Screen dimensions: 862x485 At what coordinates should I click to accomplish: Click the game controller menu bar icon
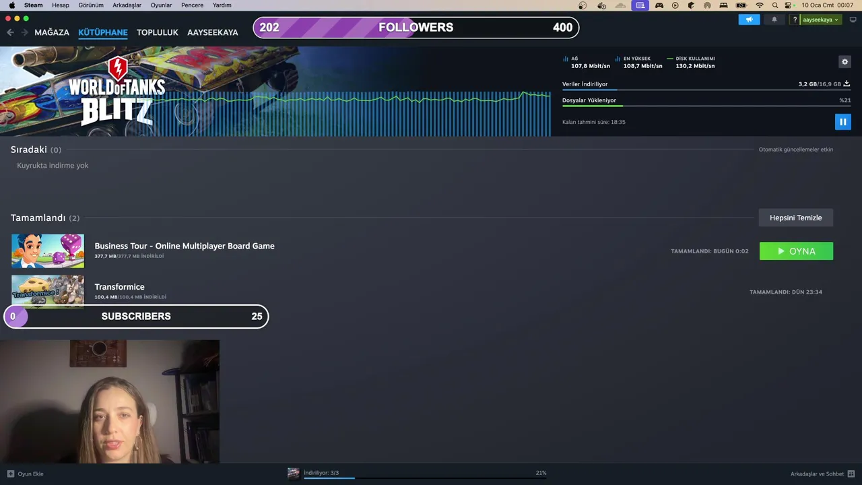pyautogui.click(x=659, y=5)
